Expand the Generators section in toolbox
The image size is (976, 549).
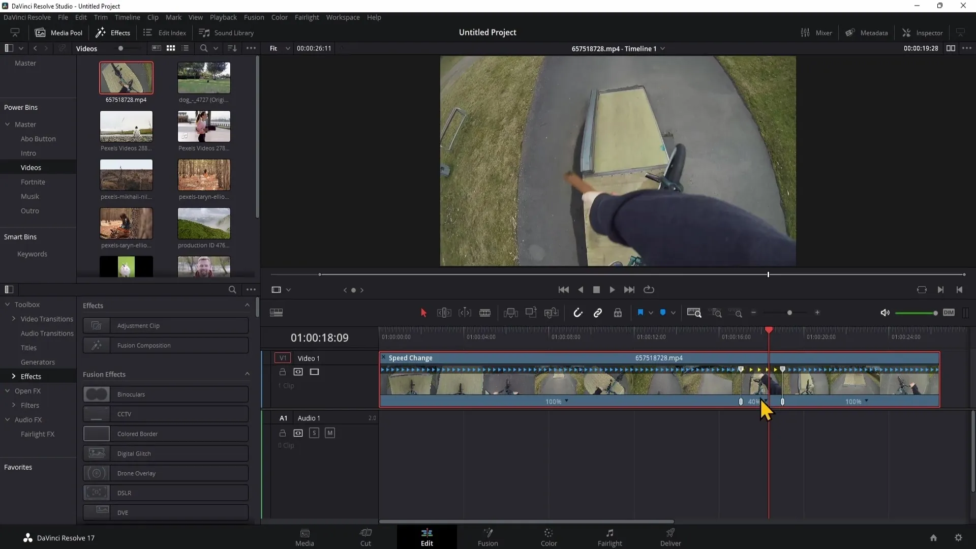point(38,362)
